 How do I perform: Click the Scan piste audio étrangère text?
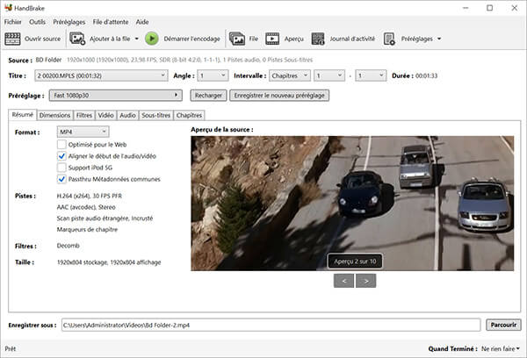click(105, 218)
